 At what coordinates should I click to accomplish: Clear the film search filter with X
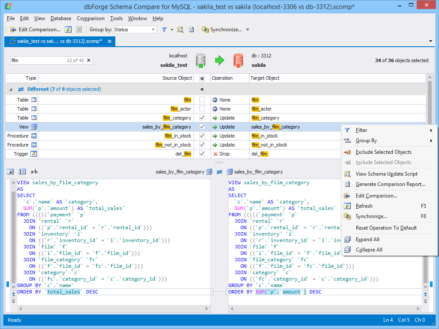(x=89, y=60)
